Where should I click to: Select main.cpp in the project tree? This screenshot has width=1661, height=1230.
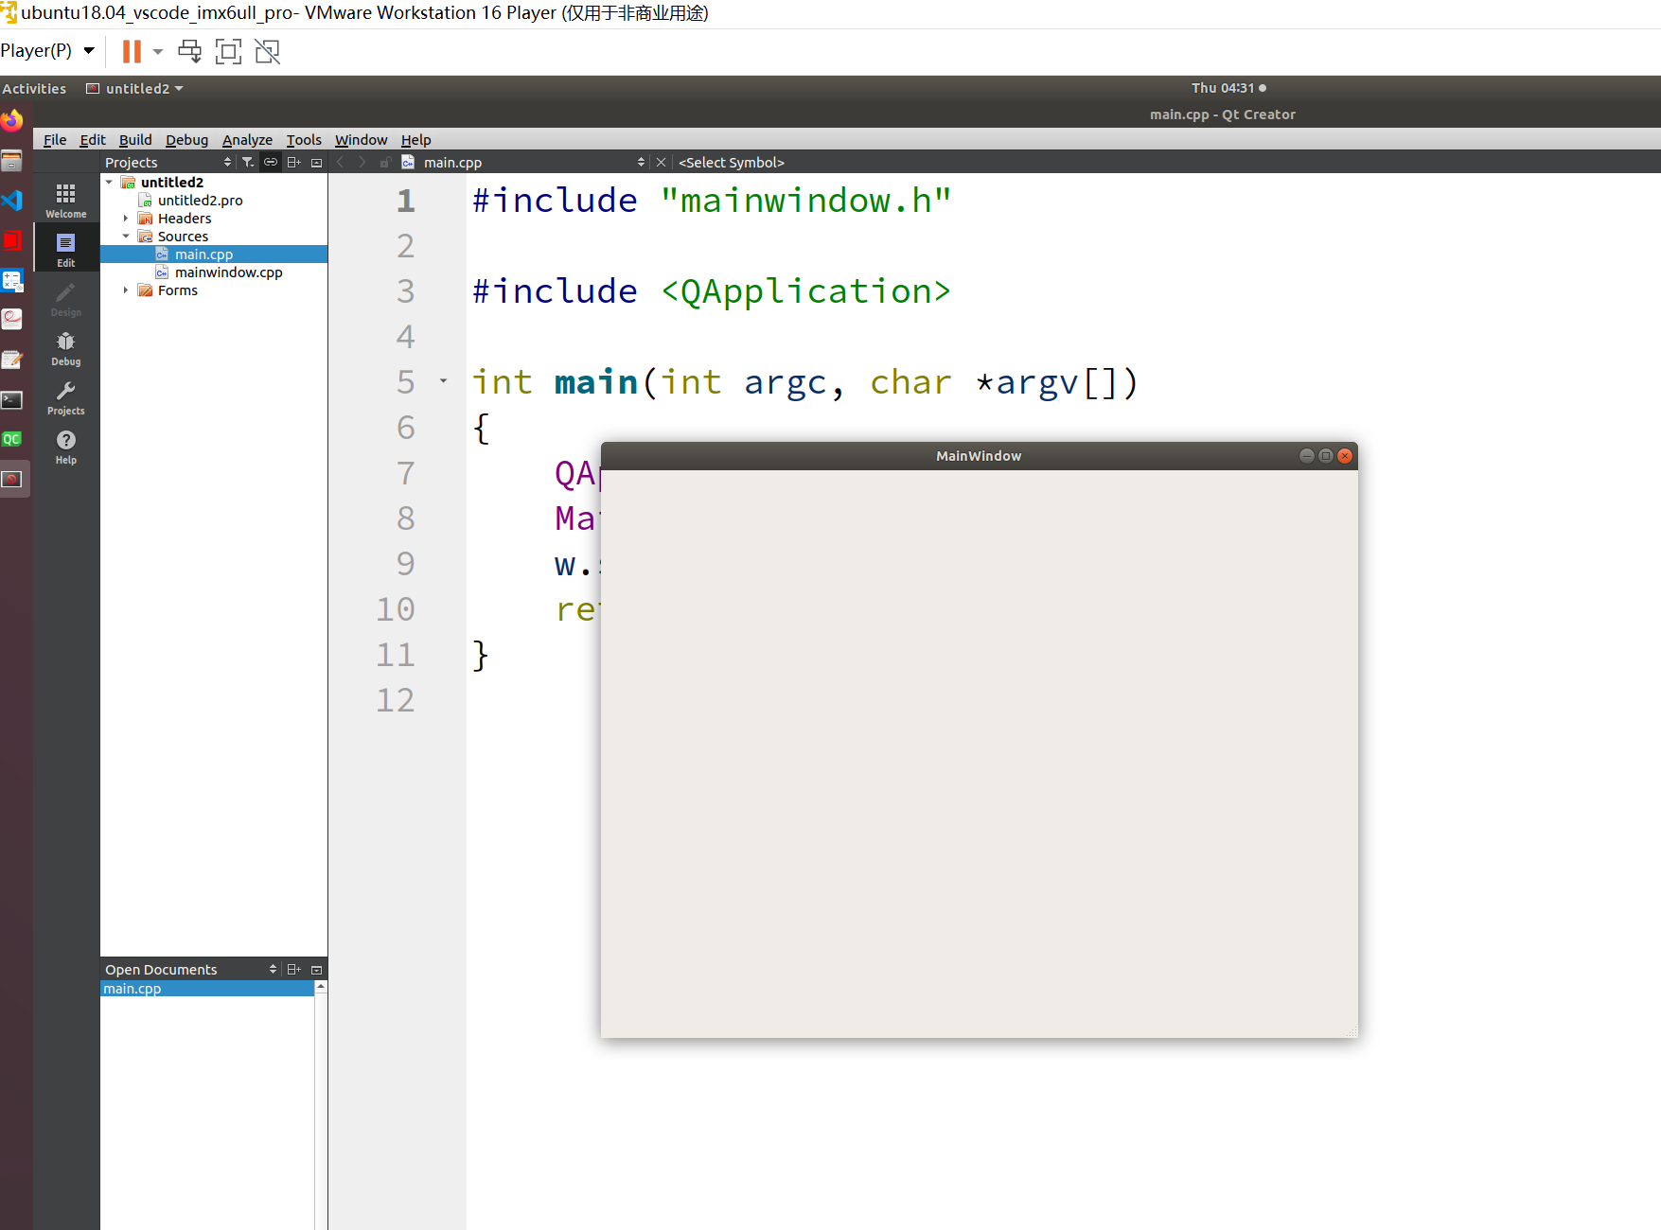coord(214,254)
